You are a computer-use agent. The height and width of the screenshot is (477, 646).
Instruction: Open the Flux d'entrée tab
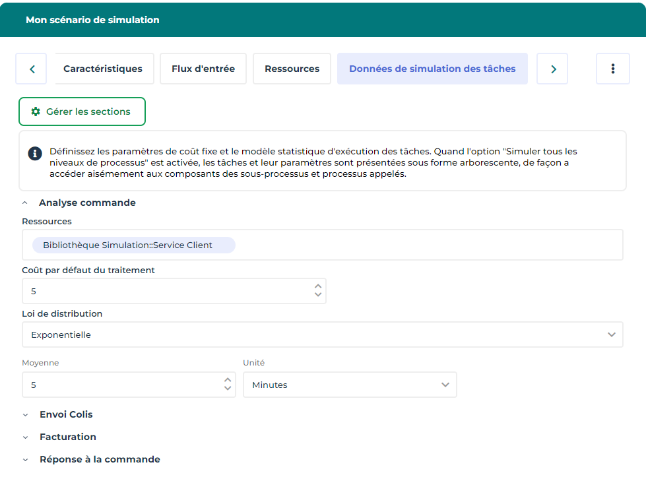coord(203,69)
